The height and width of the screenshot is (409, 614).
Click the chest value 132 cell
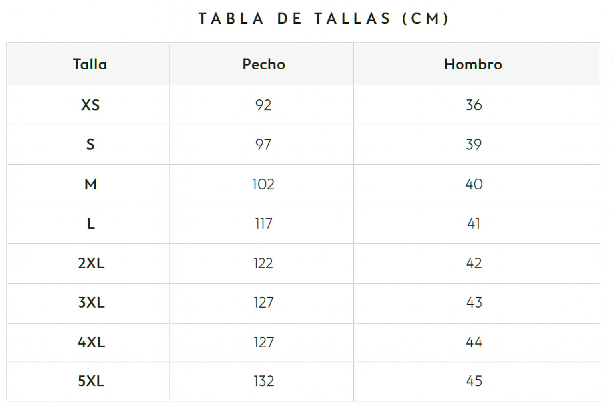(x=264, y=381)
